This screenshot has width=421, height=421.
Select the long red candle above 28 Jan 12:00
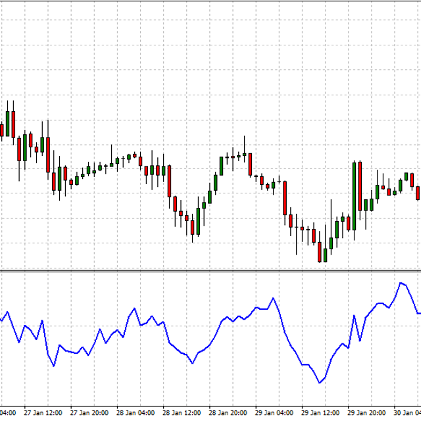point(169,180)
